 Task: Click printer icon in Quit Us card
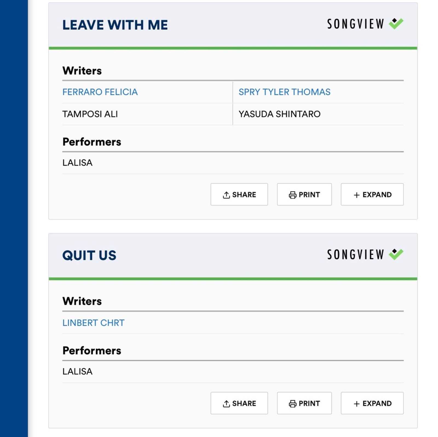[292, 404]
